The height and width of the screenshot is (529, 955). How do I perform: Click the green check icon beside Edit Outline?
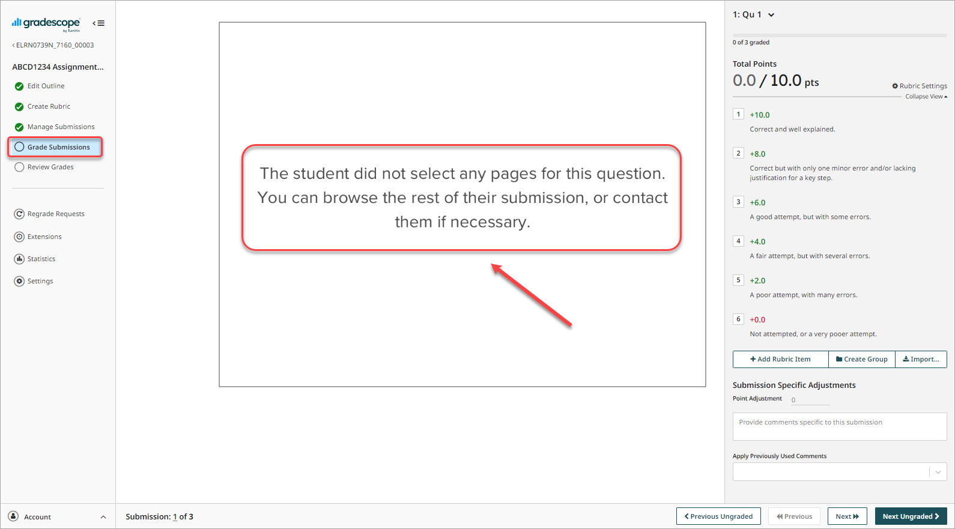[x=19, y=86]
